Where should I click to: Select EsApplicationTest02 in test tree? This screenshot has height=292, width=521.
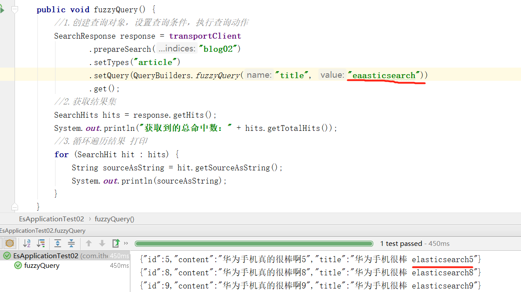pyautogui.click(x=45, y=256)
